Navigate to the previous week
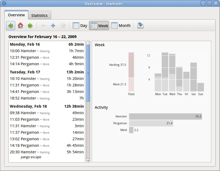The height and width of the screenshot is (171, 220). click(11, 26)
